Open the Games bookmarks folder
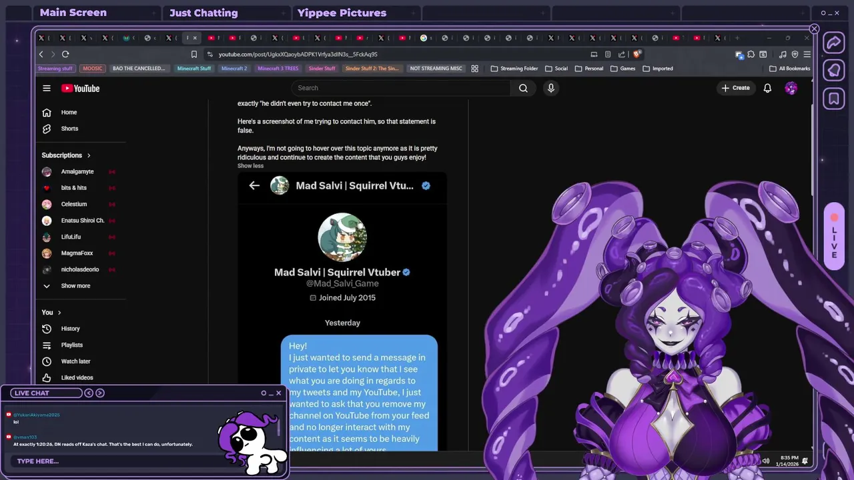The image size is (854, 480). coord(622,69)
